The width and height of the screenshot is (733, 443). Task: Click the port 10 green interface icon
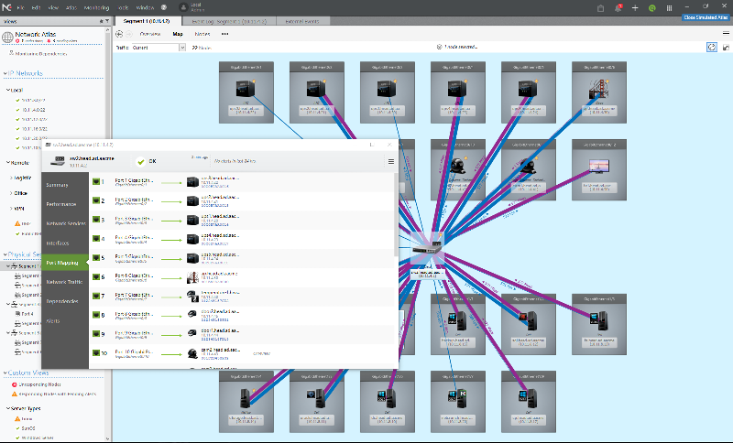pyautogui.click(x=96, y=353)
